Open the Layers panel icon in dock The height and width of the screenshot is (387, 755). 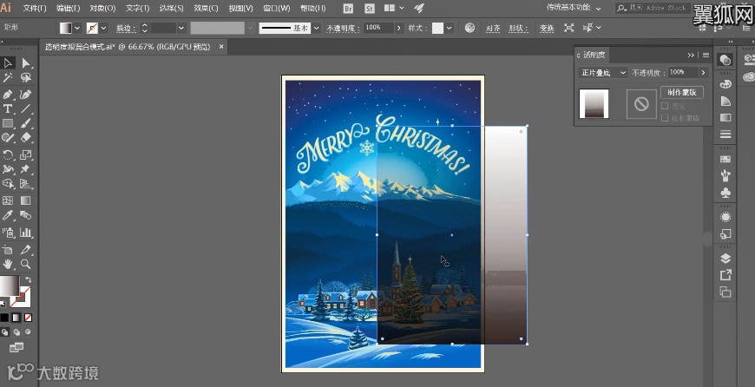(725, 259)
